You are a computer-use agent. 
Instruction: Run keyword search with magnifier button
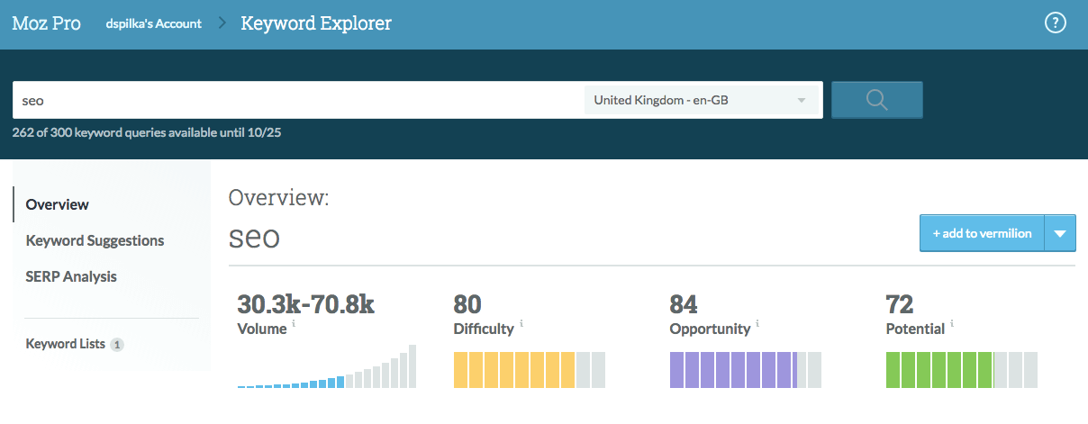pyautogui.click(x=876, y=100)
